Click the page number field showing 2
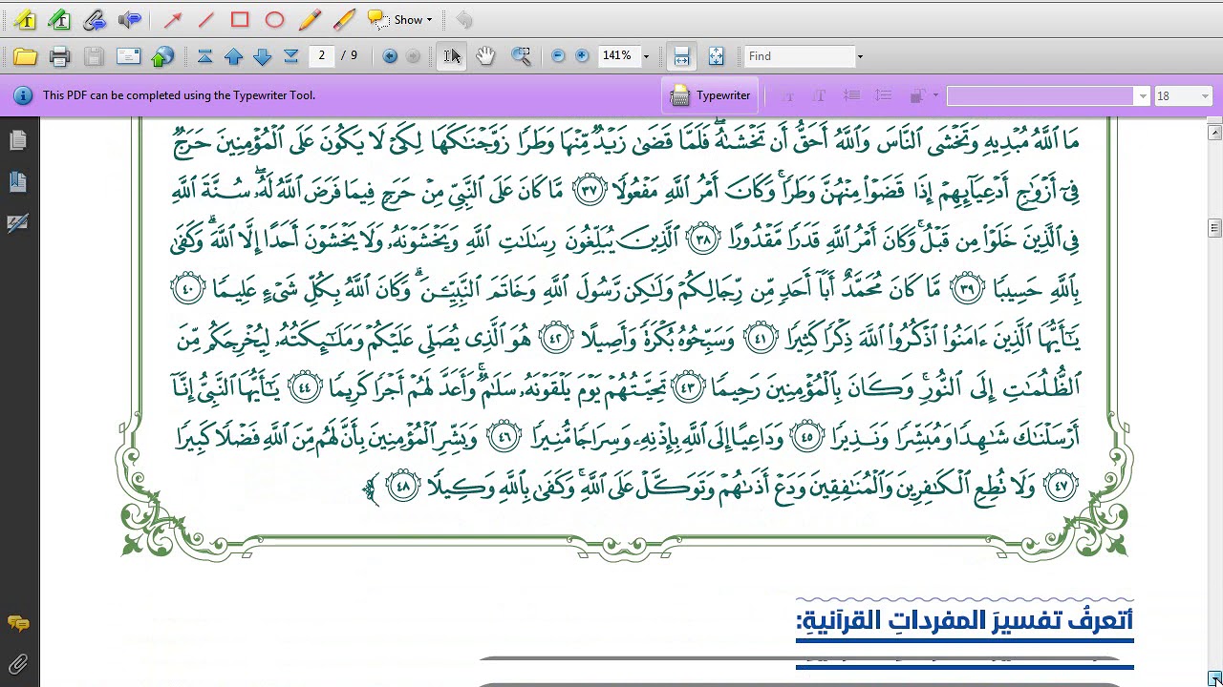Image resolution: width=1223 pixels, height=687 pixels. coord(322,55)
